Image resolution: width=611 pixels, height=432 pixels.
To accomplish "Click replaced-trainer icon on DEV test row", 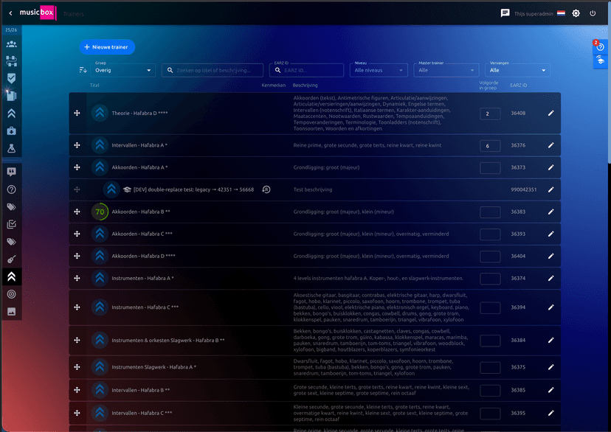I will (266, 189).
